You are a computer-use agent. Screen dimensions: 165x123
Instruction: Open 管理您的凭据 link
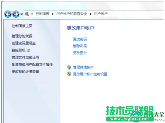pyautogui.click(x=22, y=36)
